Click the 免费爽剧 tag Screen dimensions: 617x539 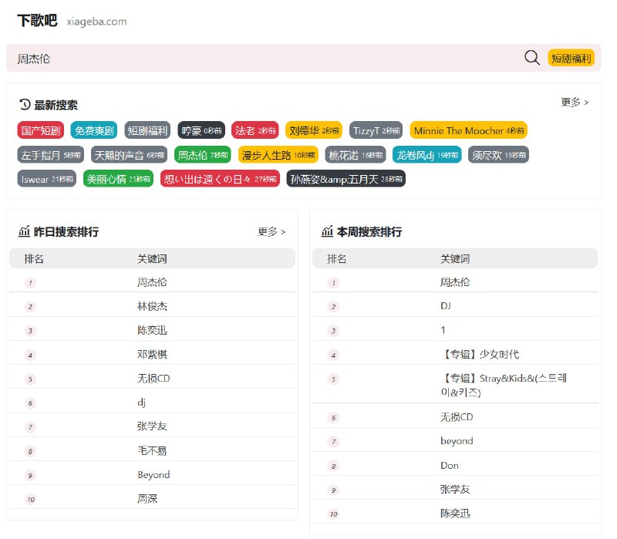click(x=94, y=130)
